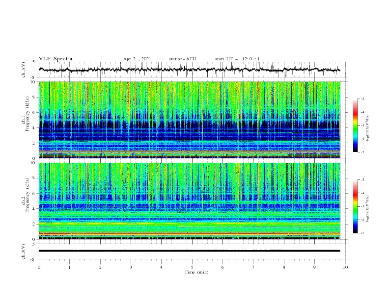Screen dimensions: 389x300
Task: Click the "ch.3(V)" axis label
Action: (24, 251)
